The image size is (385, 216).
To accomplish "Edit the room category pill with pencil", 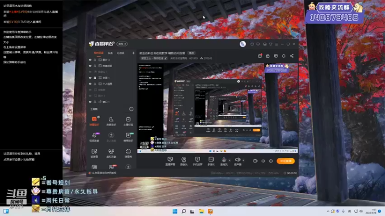I will pyautogui.click(x=154, y=58).
